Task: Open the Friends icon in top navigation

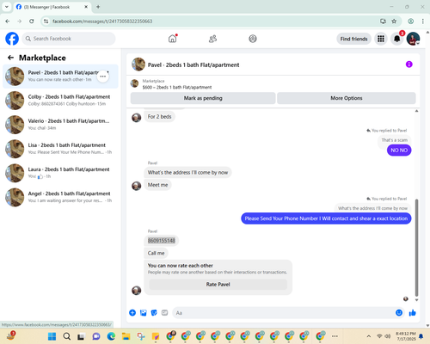Action: [x=212, y=39]
